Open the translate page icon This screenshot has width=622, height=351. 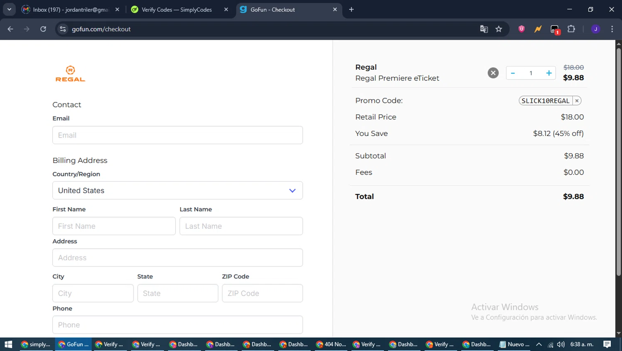point(484,29)
